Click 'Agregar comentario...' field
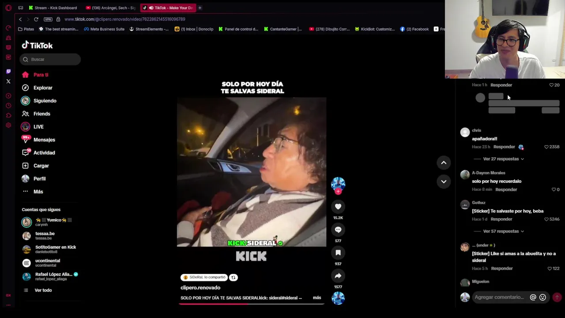This screenshot has width=565, height=318. pos(500,297)
